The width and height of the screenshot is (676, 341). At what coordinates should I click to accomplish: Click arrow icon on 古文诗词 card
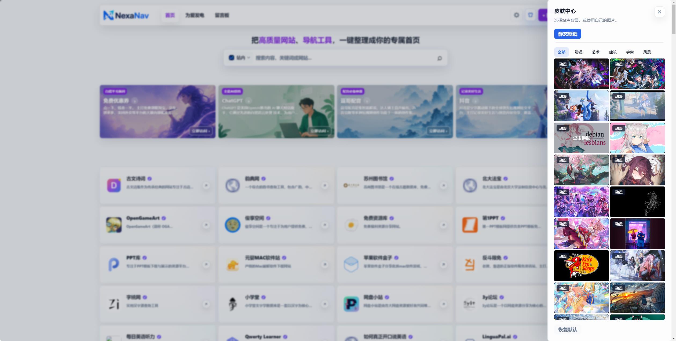(x=206, y=185)
